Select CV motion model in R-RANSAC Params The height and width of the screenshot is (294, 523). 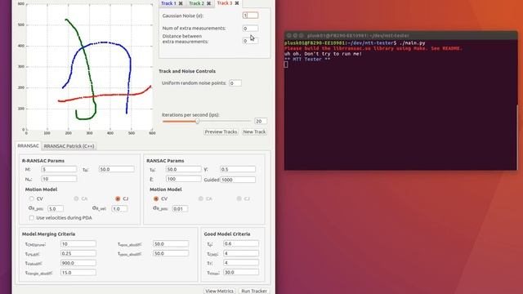click(x=31, y=198)
